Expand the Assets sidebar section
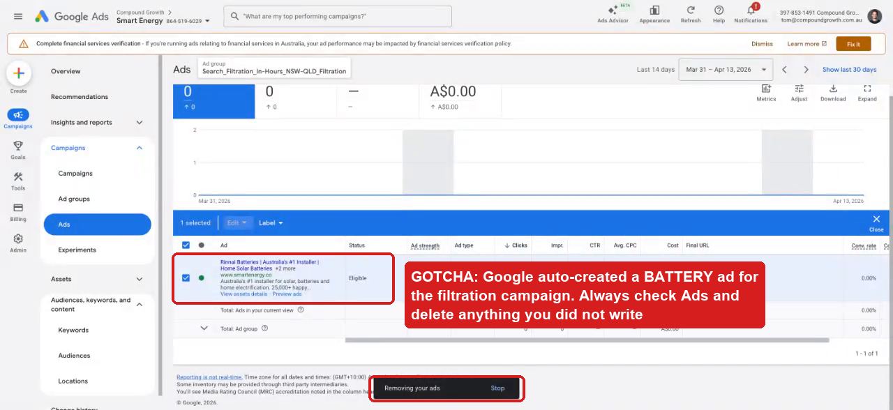Screen dimensions: 893x410 [x=140, y=279]
